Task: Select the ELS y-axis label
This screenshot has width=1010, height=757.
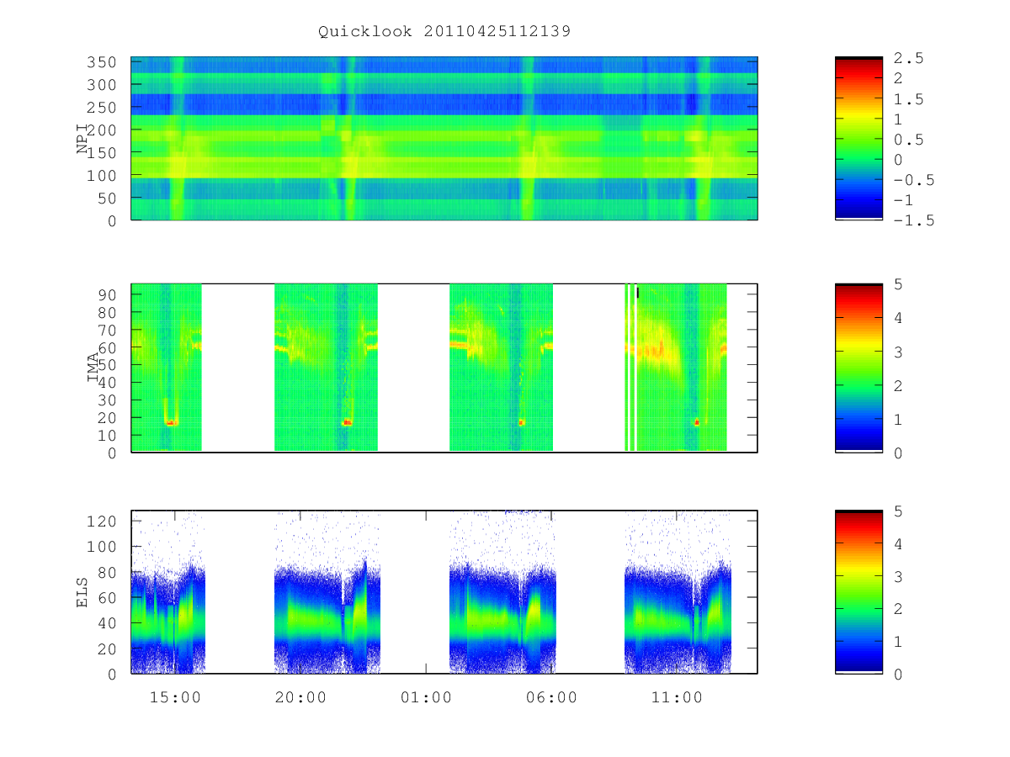Action: point(83,592)
